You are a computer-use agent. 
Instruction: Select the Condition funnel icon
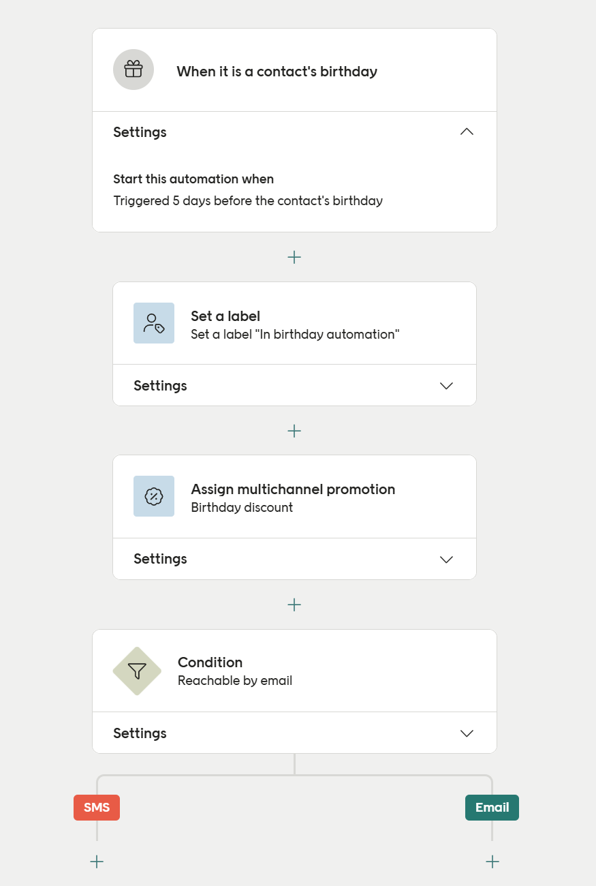click(137, 671)
